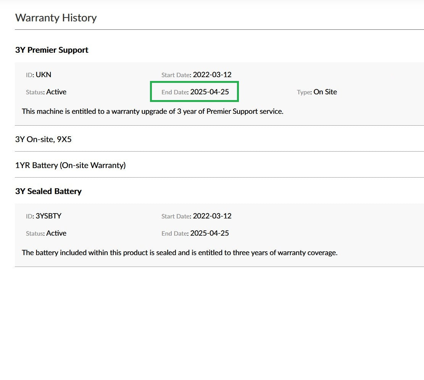Click the Type label in Premier Support

(303, 92)
